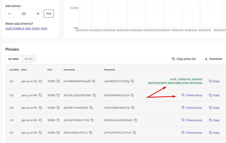Click the Add proxies button

click(x=49, y=13)
